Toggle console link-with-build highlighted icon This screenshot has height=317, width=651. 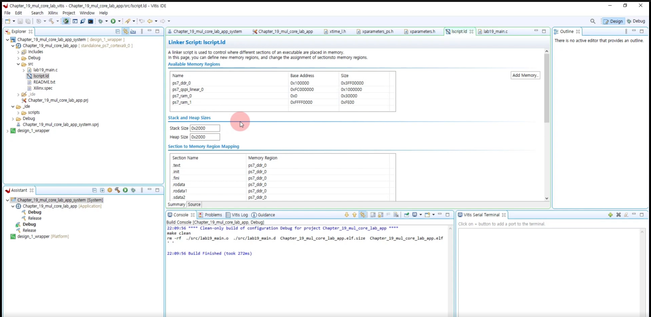(x=362, y=215)
